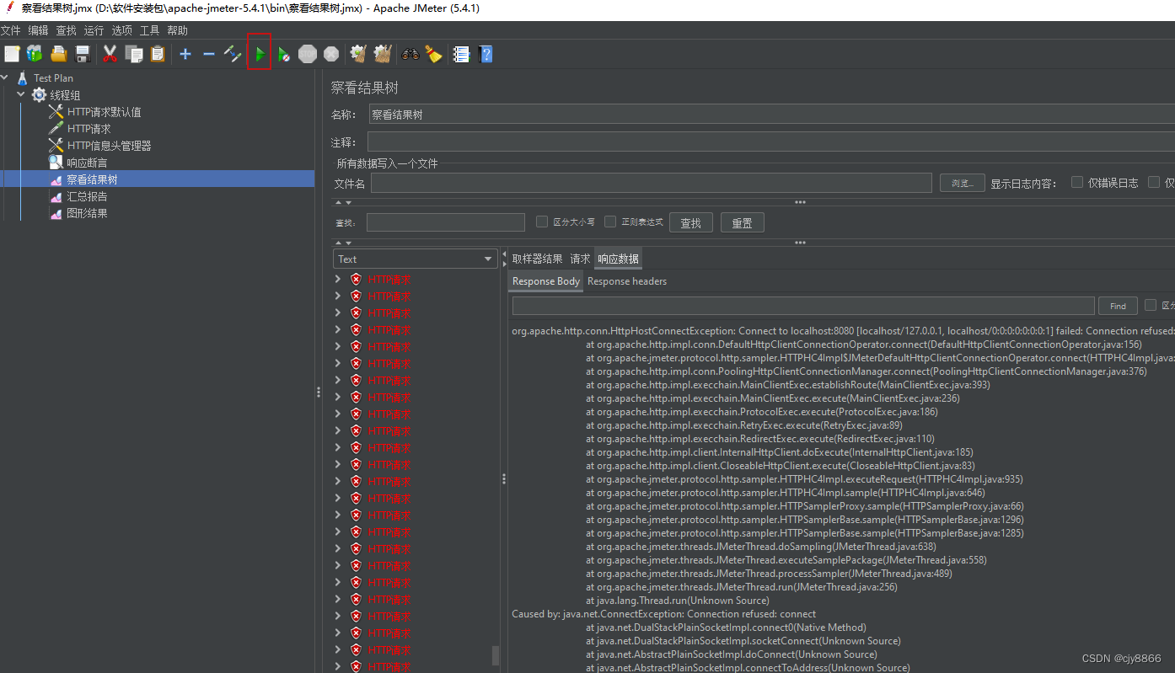Click the response body Find text field
The width and height of the screenshot is (1175, 673).
click(x=803, y=306)
